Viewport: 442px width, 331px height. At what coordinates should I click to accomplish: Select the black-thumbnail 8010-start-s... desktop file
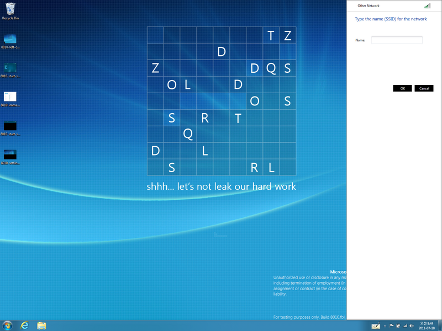(10, 128)
